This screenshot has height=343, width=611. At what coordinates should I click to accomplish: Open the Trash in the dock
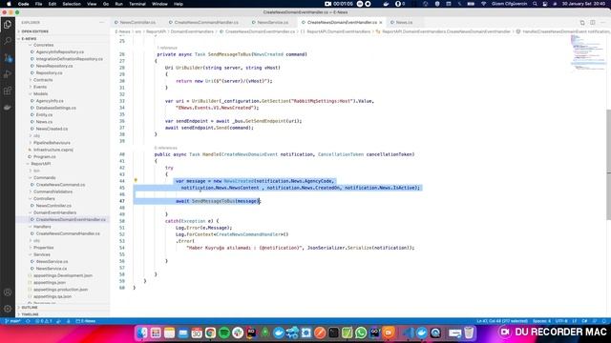469,333
